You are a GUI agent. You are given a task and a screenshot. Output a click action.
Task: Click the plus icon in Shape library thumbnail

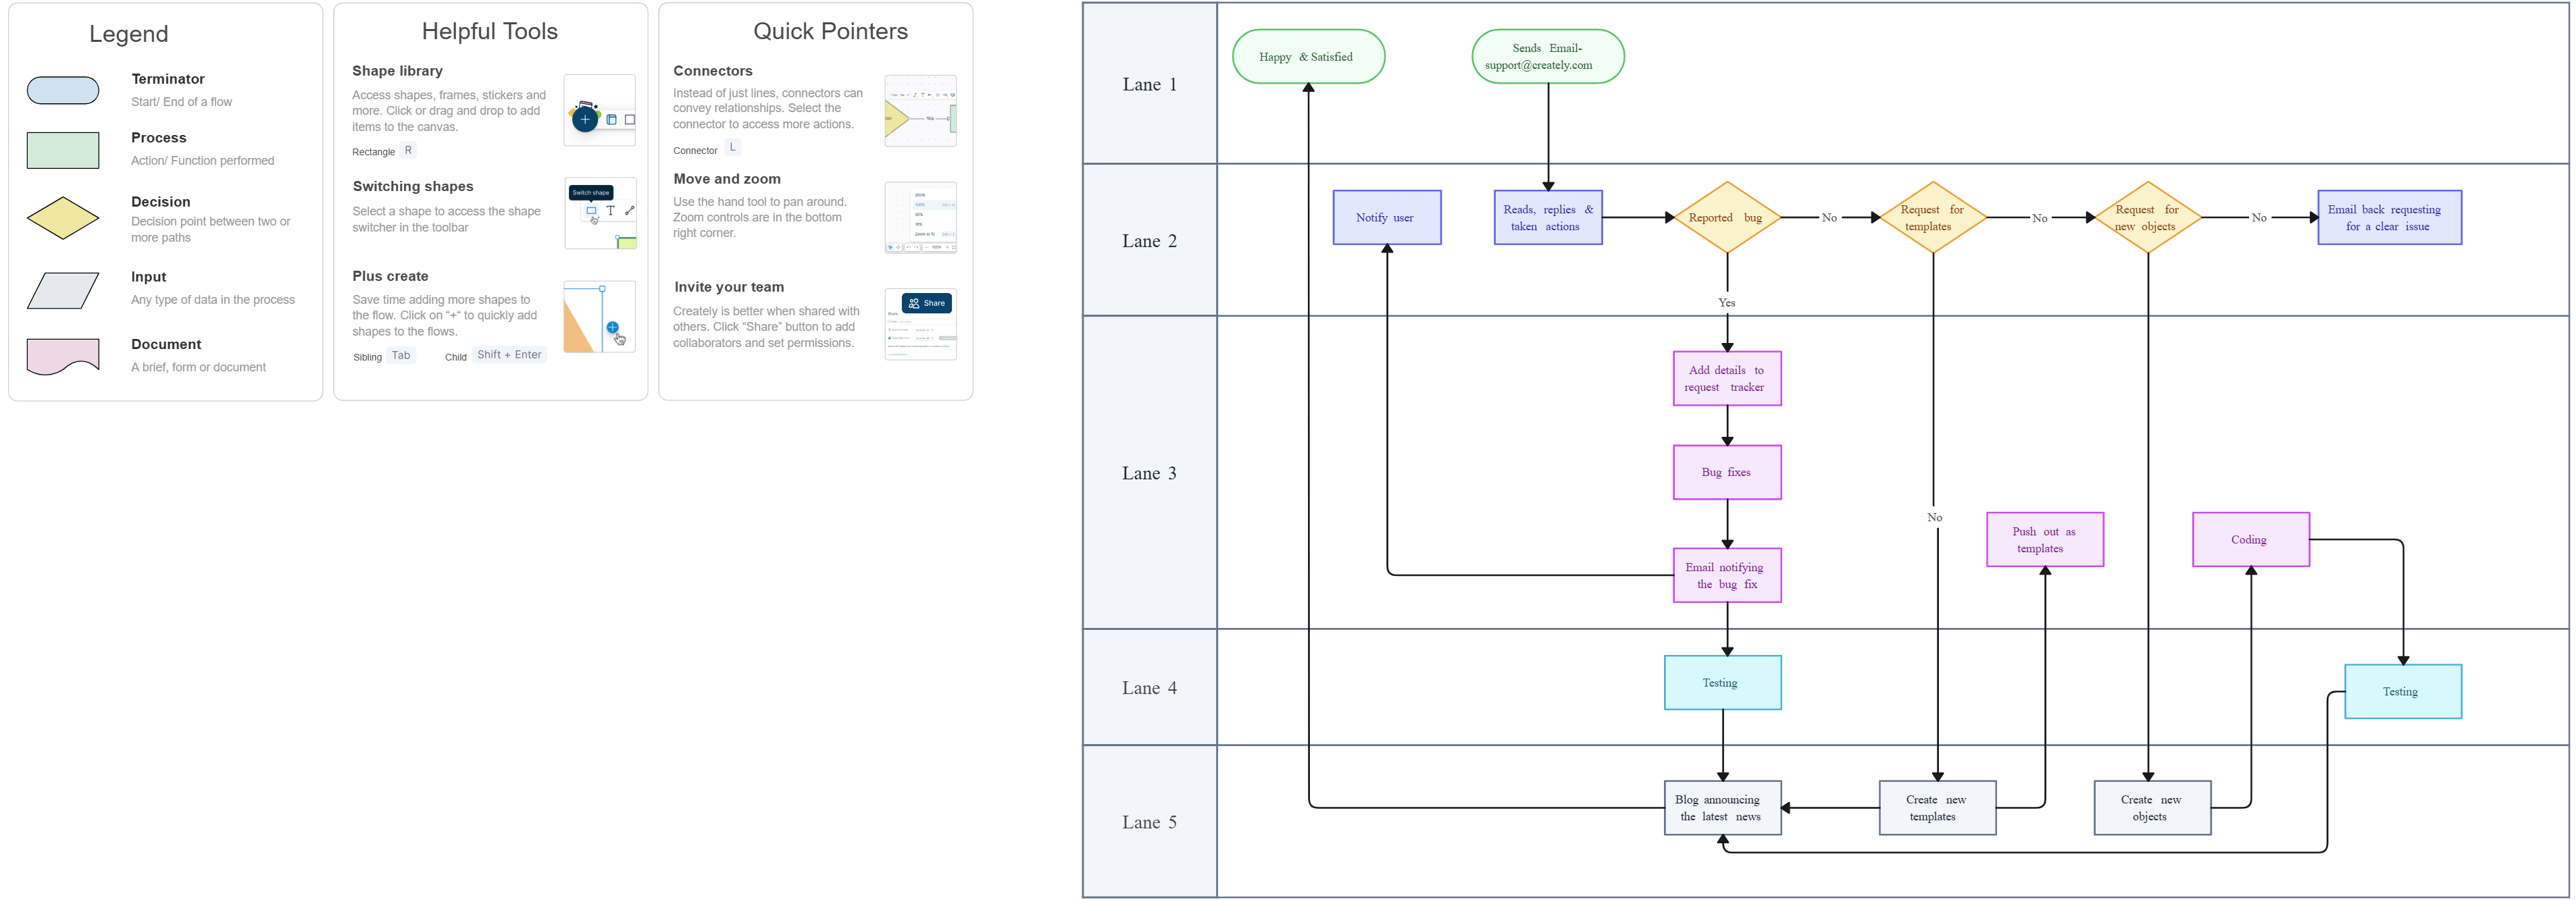click(x=585, y=119)
